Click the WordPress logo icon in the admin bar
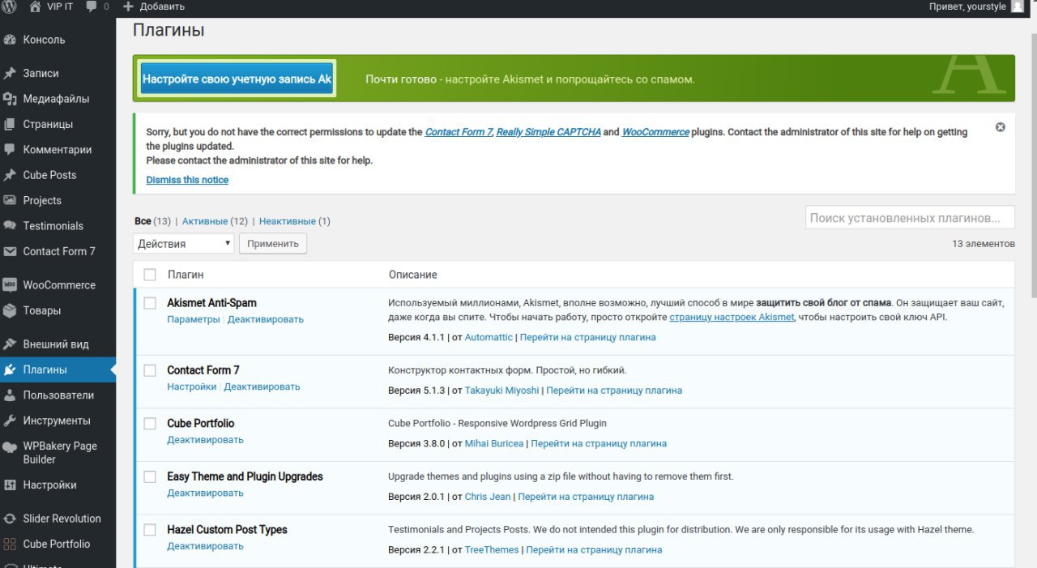 pyautogui.click(x=11, y=6)
